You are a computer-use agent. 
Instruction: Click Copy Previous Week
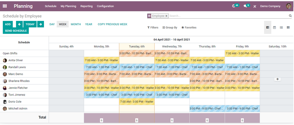tap(112, 24)
